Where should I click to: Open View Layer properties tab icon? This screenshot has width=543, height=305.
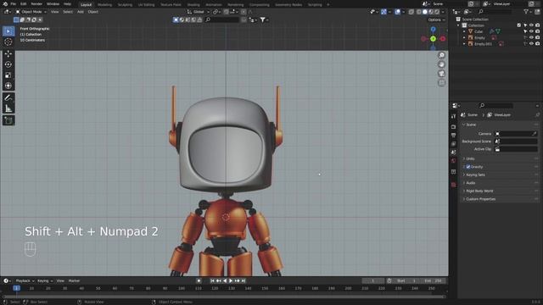tap(454, 144)
